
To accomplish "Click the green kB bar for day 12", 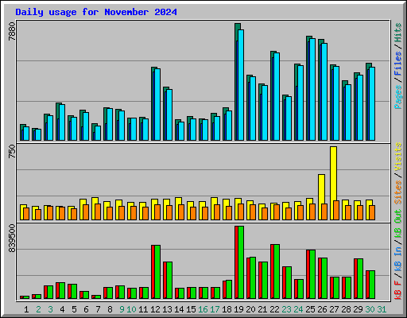I will 157,272.
